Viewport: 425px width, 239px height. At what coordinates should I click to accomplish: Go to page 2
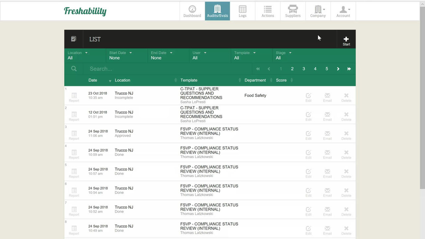[292, 69]
